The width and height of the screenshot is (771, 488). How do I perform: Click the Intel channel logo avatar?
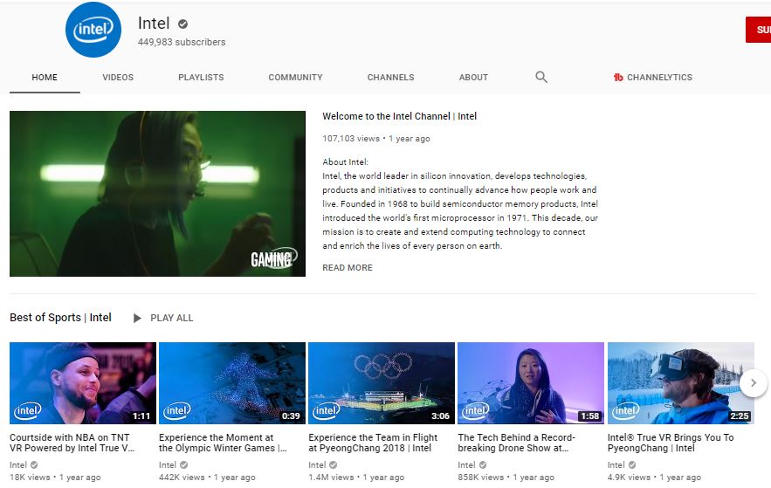pos(93,30)
